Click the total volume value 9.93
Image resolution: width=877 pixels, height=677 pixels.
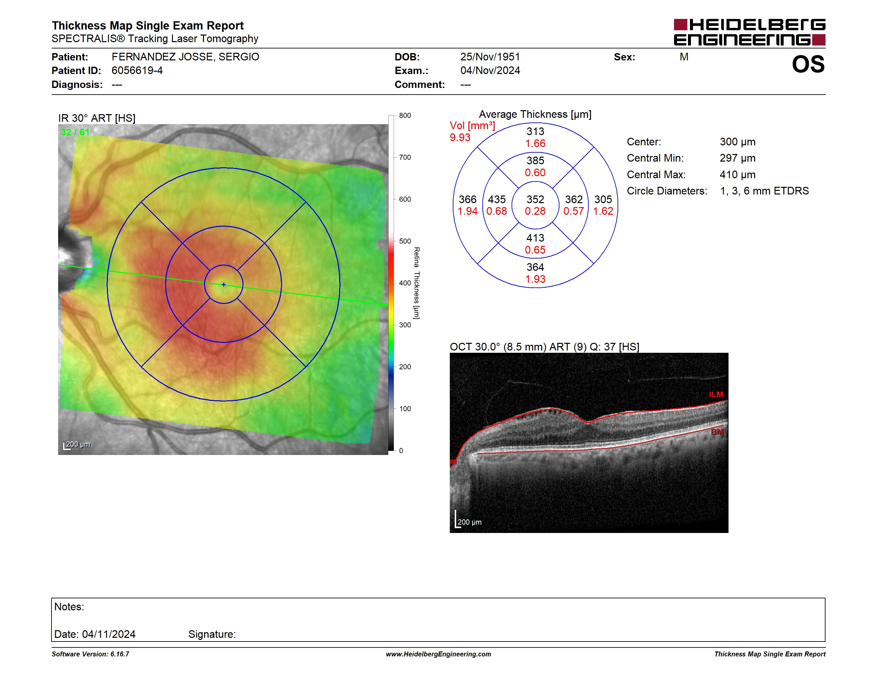tap(460, 137)
